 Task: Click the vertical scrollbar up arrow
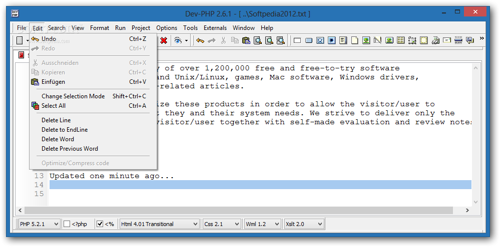tap(476, 68)
